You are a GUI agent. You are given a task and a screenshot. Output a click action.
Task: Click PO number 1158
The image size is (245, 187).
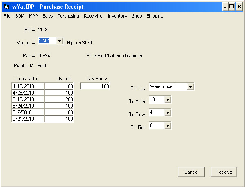[x=42, y=30]
